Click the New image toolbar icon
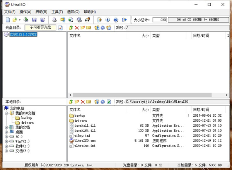 (8, 19)
